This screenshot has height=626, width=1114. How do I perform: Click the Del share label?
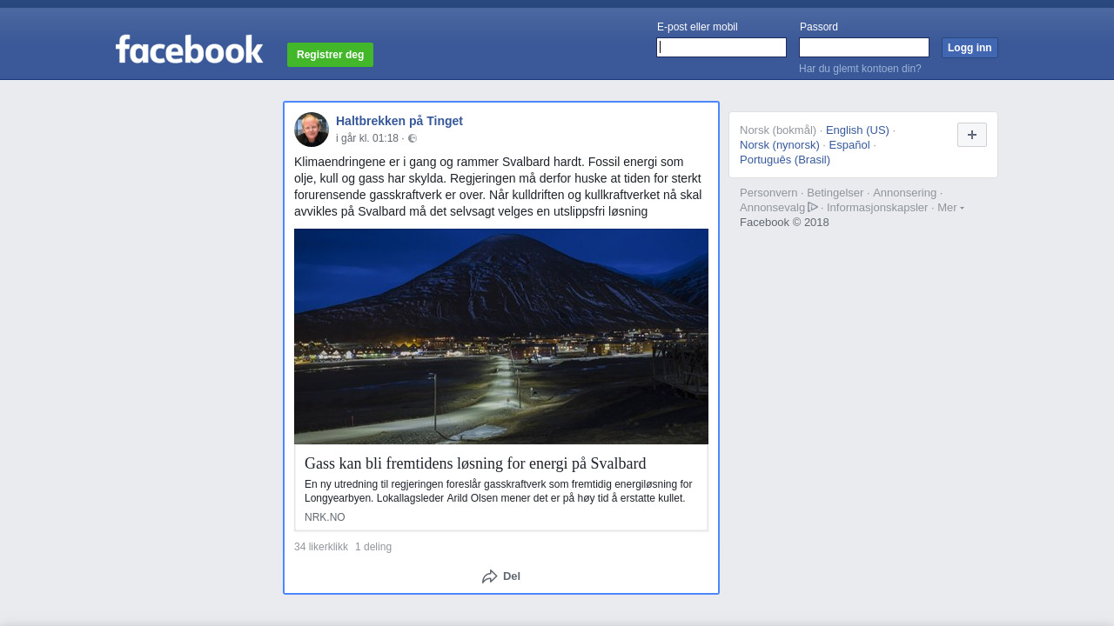(512, 576)
